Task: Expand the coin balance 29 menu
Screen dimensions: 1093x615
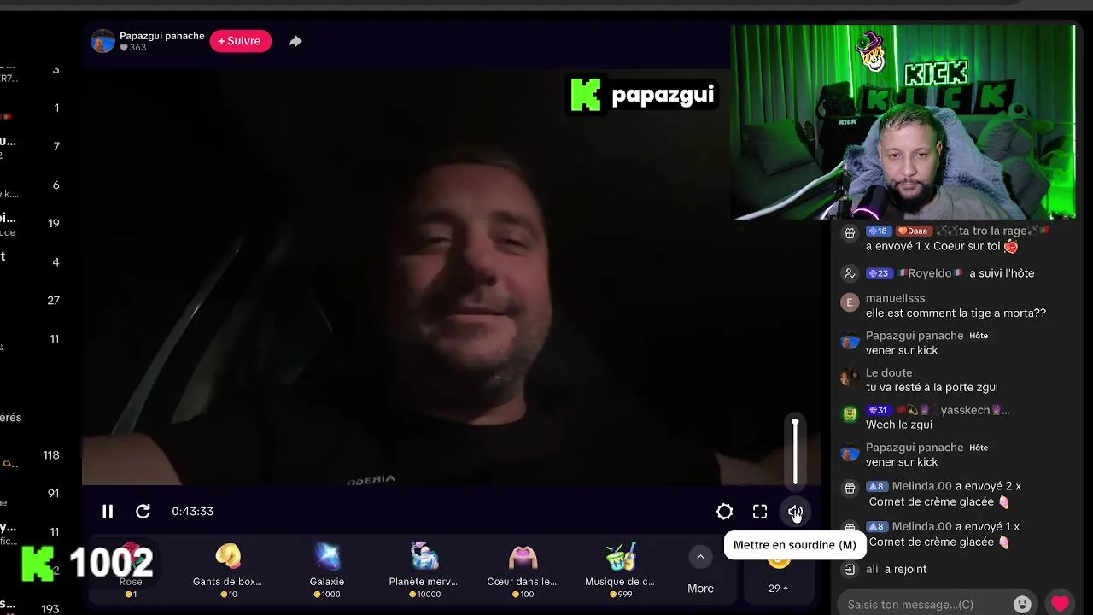Action: (779, 588)
